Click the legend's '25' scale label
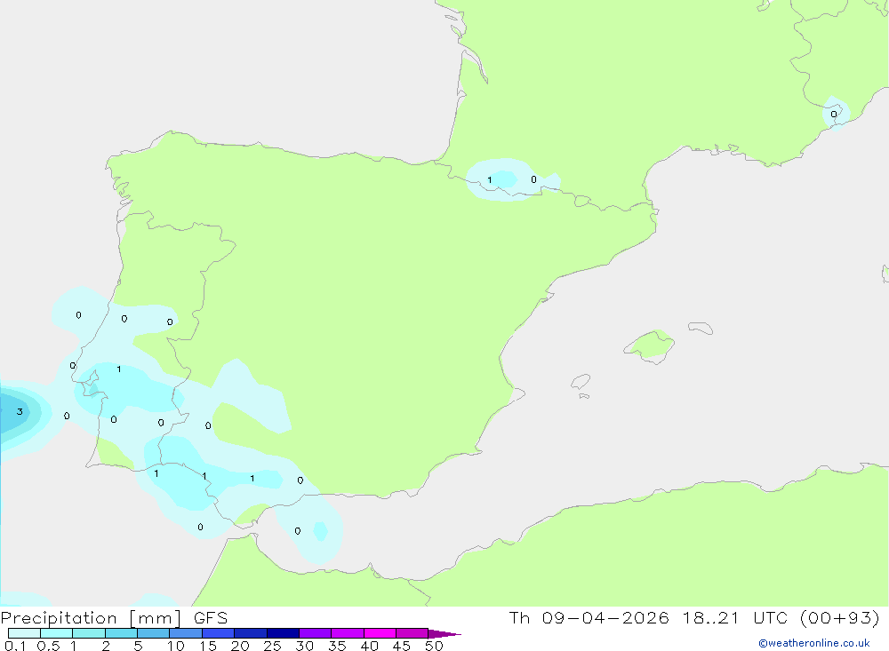Screen dimensions: 889x651 [x=272, y=646]
